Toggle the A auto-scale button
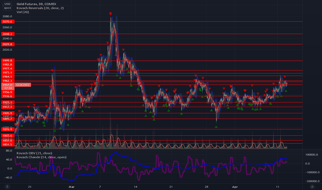This screenshot has height=190, width=322. click(x=312, y=187)
